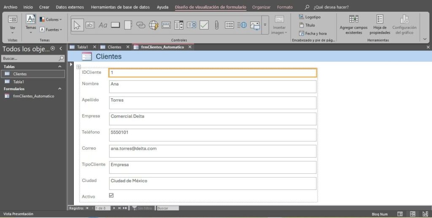Select the Label (Aa) control
This screenshot has width=432, height=218.
coord(103,25)
